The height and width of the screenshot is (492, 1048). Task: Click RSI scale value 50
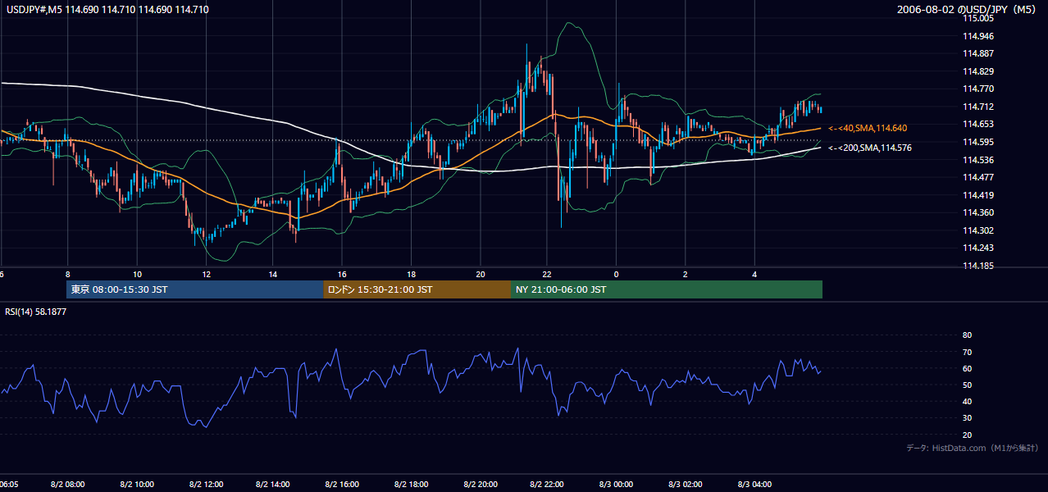pyautogui.click(x=967, y=385)
